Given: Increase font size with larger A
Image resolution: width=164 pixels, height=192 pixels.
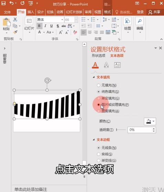Looking at the screenshot, I should tap(61, 32).
